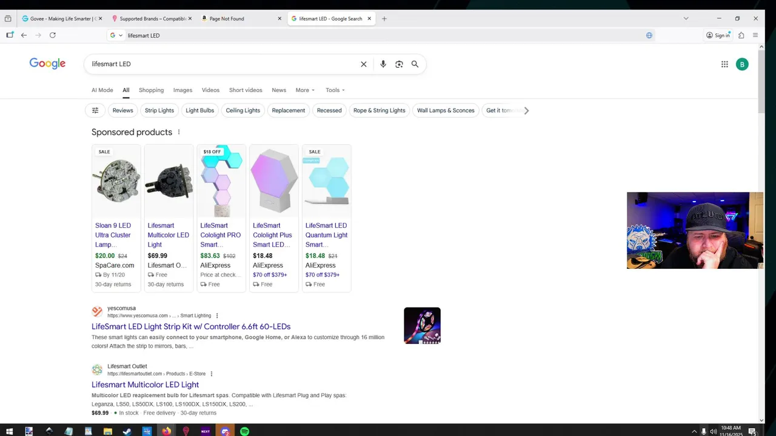
Task: Filter by Ceiling Lights chip
Action: (243, 110)
